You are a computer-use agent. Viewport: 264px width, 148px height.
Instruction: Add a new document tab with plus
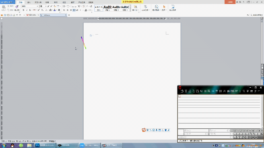[69, 15]
